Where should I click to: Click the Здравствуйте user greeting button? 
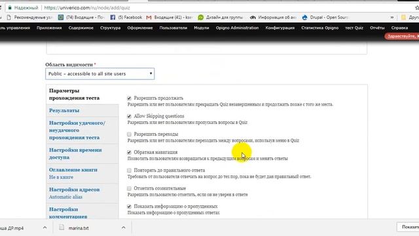coord(402,36)
